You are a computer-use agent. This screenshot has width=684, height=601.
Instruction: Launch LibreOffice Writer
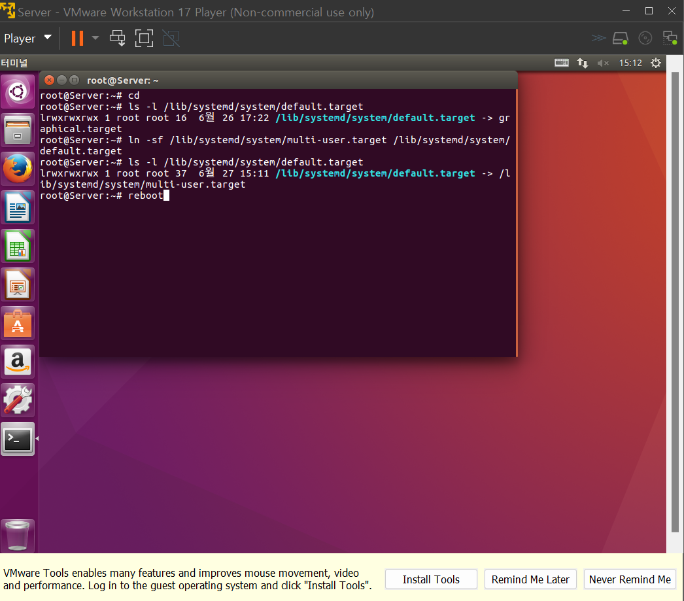pos(18,207)
